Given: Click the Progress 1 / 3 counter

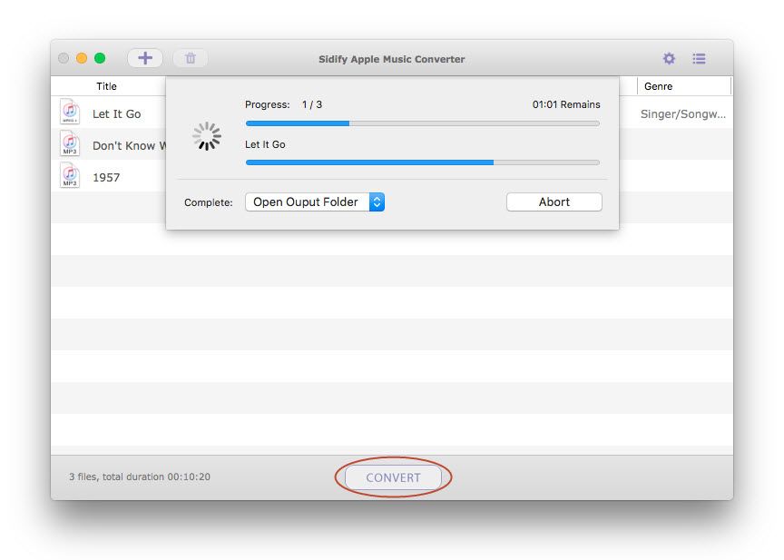Looking at the screenshot, I should click(x=283, y=104).
